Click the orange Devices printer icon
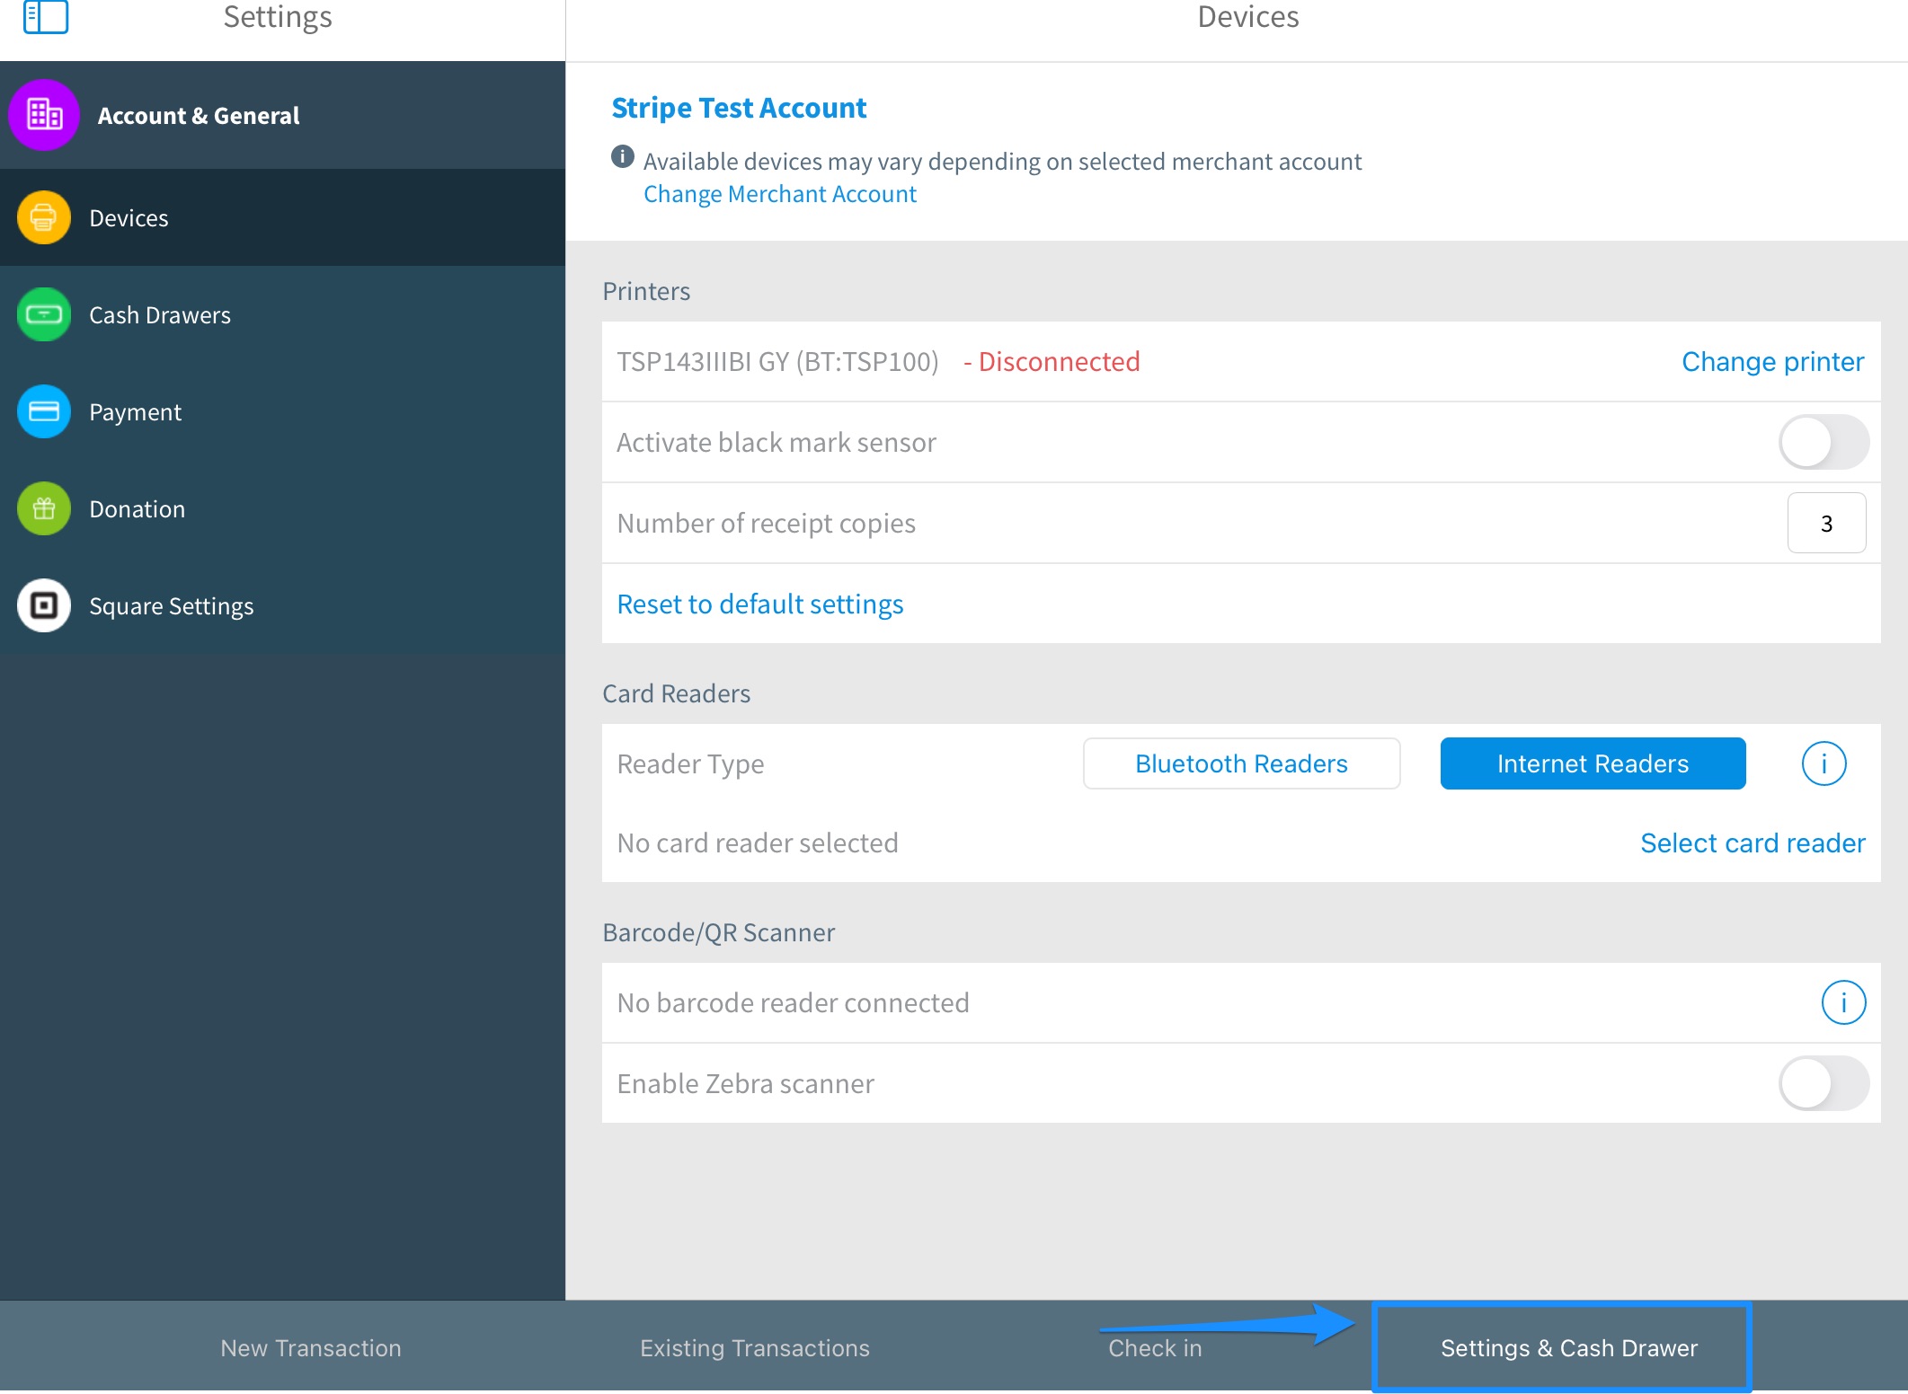The width and height of the screenshot is (1908, 1394). click(x=44, y=217)
